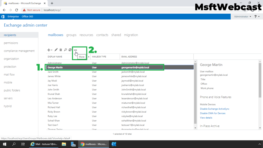Open the Administrator account dropdown
Screen dimensions: 263x148
242,16
